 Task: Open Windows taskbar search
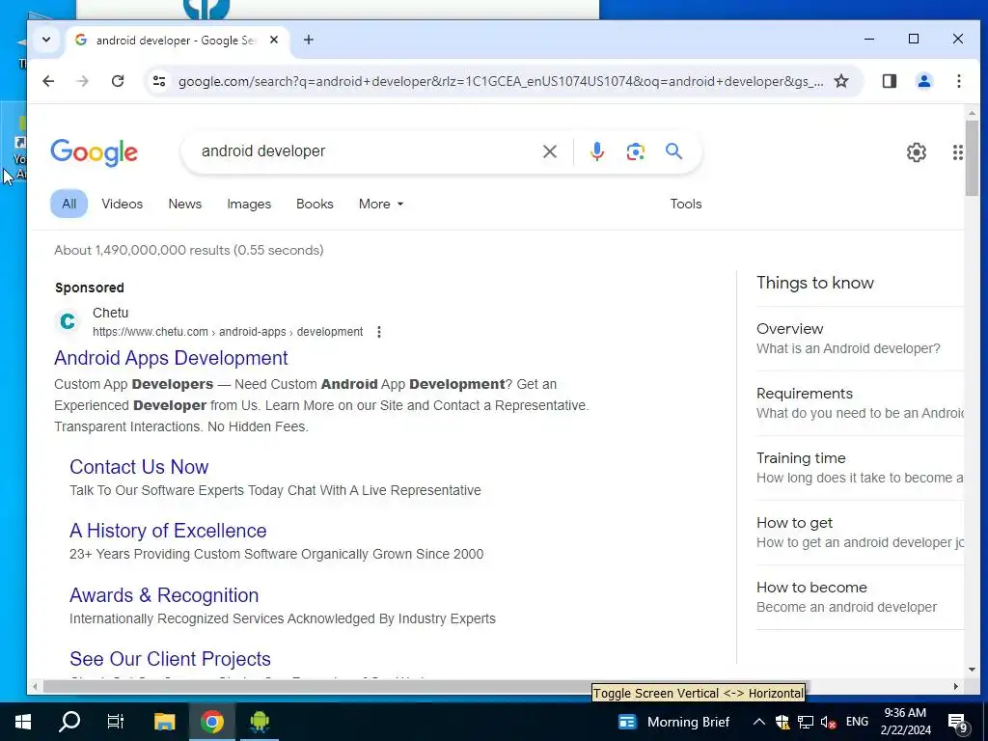69,722
